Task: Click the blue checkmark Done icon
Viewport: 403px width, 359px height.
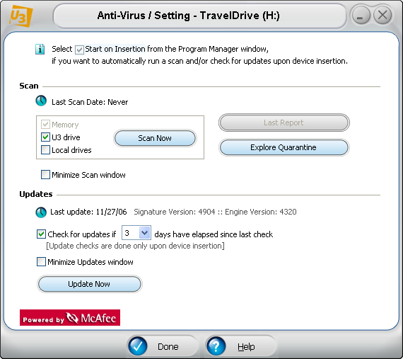Action: coord(138,346)
